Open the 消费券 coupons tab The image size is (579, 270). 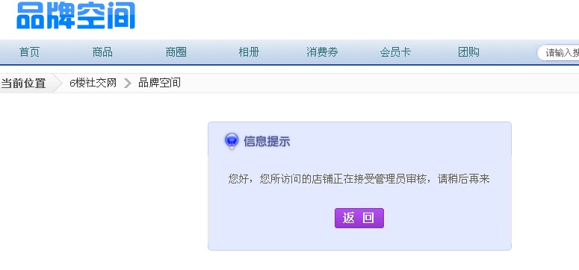click(x=322, y=52)
